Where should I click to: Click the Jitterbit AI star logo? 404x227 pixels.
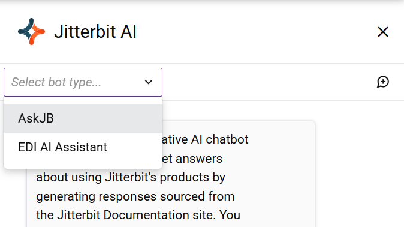click(x=31, y=31)
